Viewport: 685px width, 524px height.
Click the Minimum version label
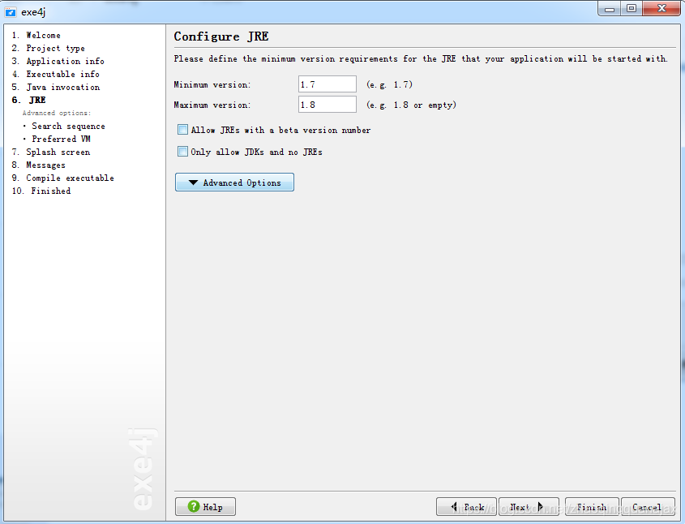(x=212, y=84)
